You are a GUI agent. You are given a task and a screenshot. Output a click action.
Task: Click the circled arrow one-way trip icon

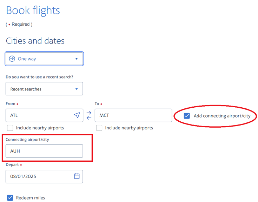pos(12,59)
